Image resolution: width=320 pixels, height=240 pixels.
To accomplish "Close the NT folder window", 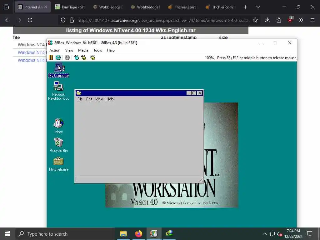I will (x=200, y=93).
